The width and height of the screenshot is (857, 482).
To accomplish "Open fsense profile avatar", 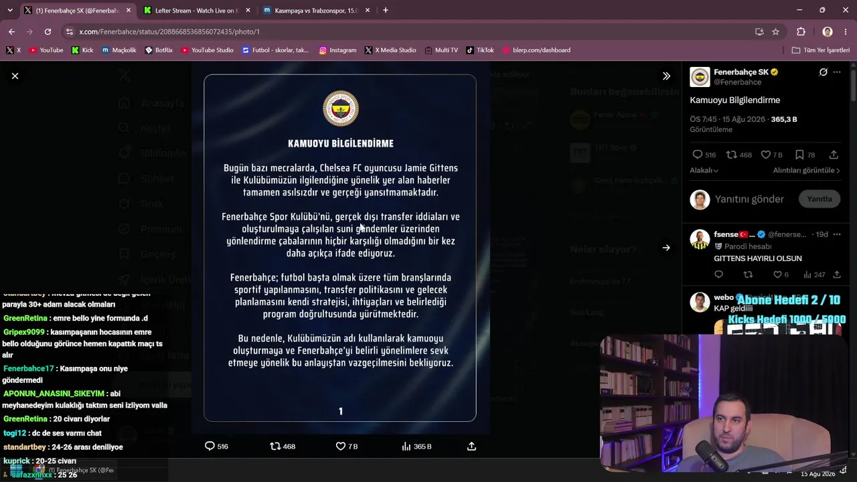I will tap(700, 240).
